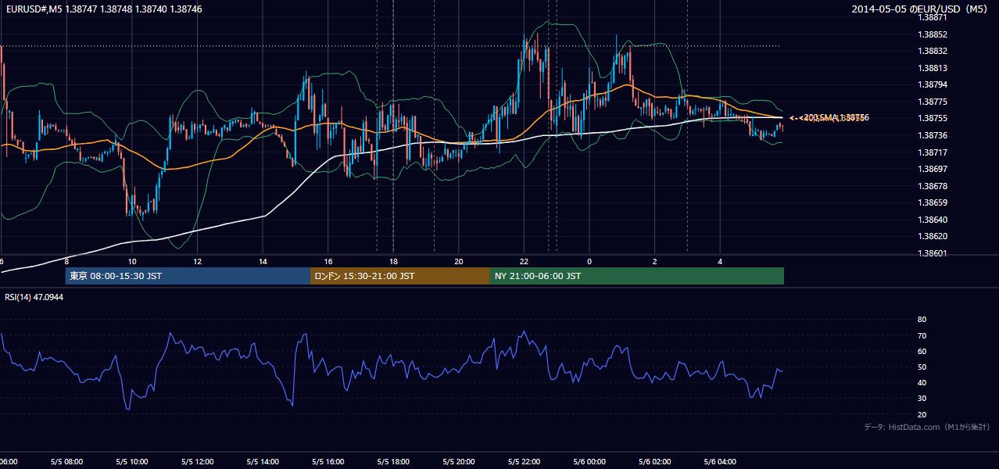Click hour label 22 below the price chart

tap(525, 261)
